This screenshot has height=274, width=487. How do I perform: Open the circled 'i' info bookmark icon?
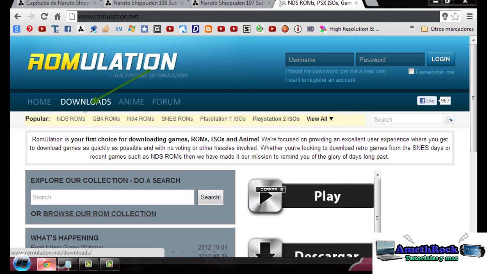click(x=298, y=29)
